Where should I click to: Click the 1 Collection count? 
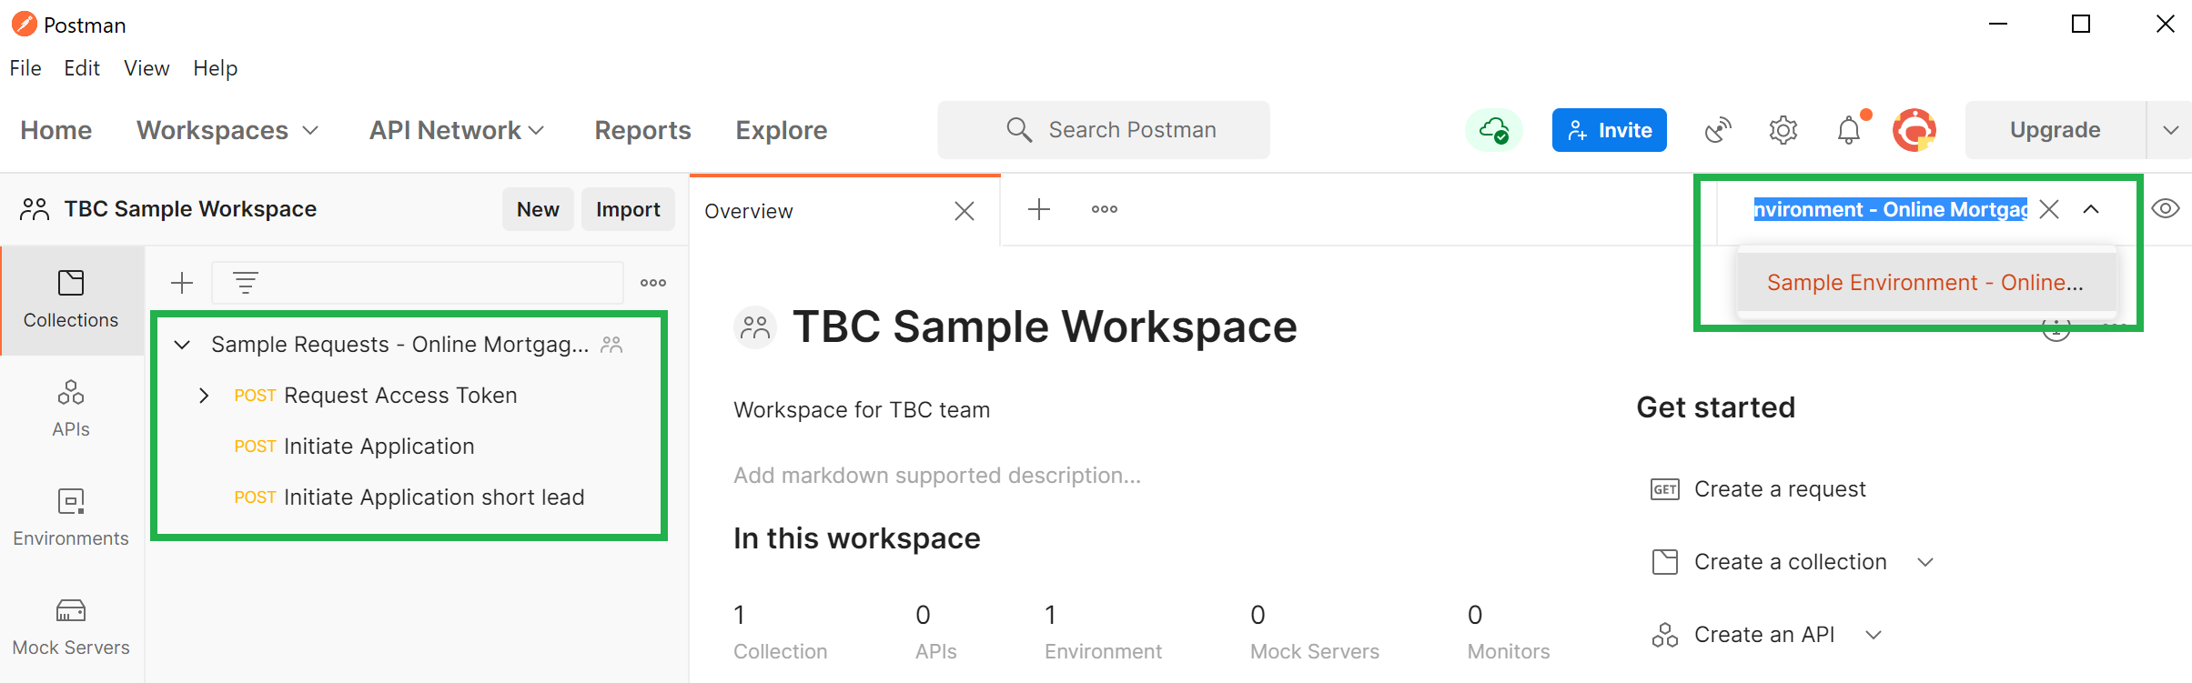point(781,632)
